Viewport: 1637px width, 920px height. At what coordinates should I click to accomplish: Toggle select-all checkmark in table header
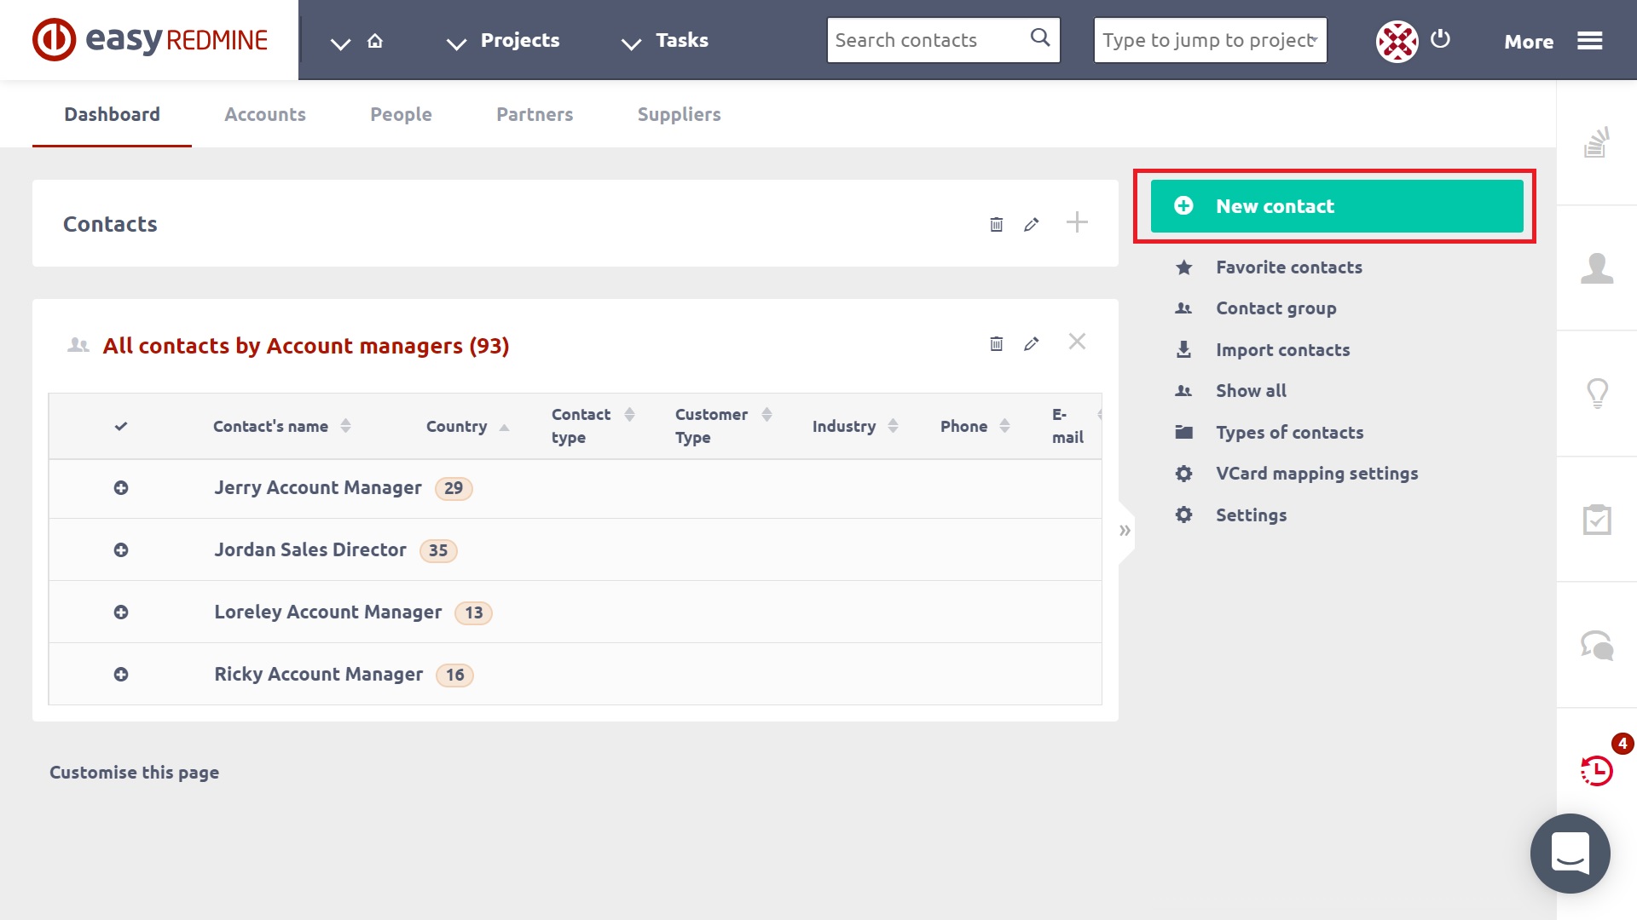[x=121, y=426]
